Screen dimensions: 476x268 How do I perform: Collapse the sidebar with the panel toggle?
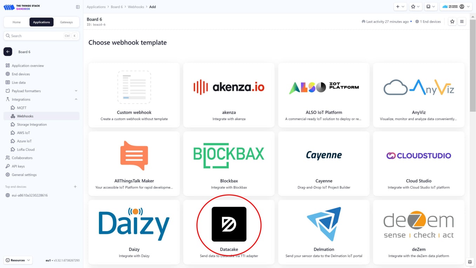[x=77, y=6]
